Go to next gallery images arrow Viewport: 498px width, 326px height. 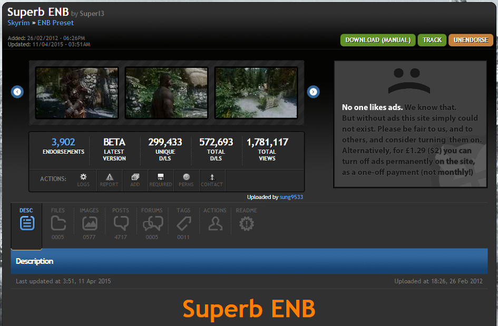(313, 92)
